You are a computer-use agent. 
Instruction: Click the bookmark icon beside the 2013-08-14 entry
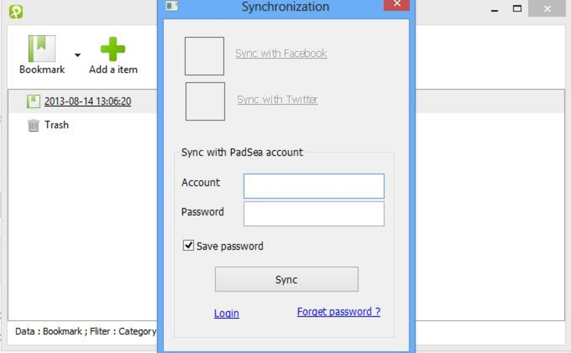pyautogui.click(x=33, y=101)
